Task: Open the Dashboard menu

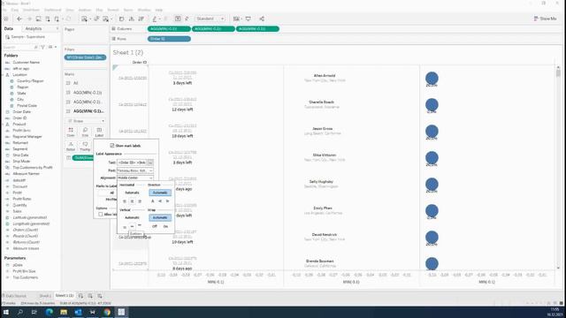Action: click(53, 10)
